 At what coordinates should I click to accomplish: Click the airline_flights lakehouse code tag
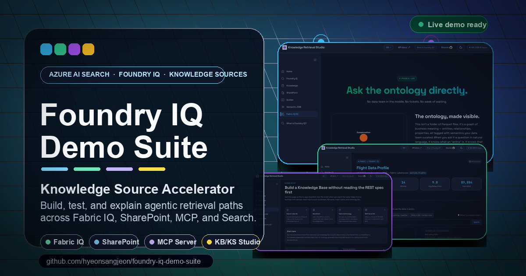(x=418, y=173)
